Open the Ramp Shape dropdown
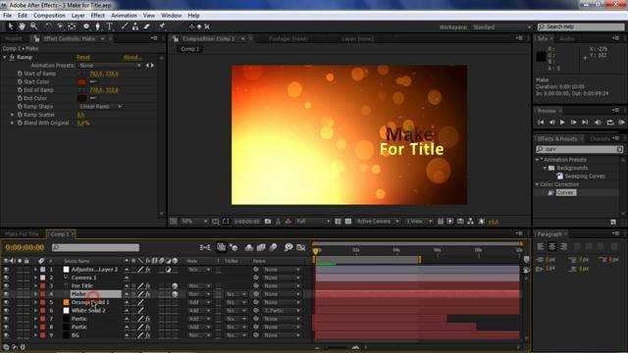 100,107
